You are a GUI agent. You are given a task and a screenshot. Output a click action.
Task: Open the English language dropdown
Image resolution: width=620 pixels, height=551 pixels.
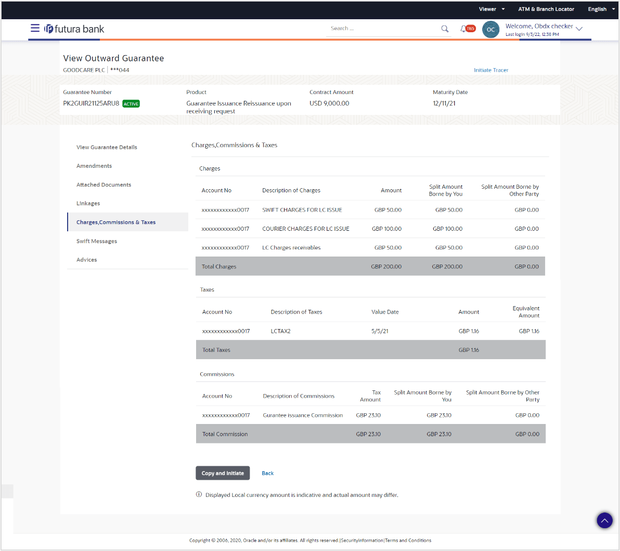(601, 9)
